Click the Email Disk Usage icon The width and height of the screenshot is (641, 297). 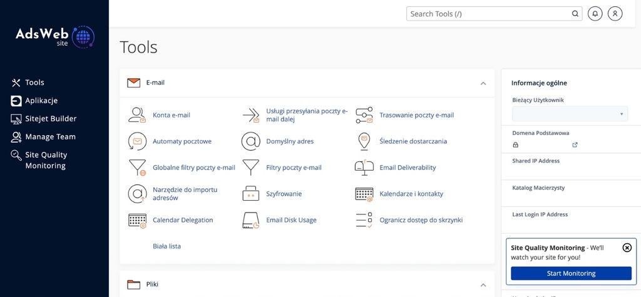[250, 220]
